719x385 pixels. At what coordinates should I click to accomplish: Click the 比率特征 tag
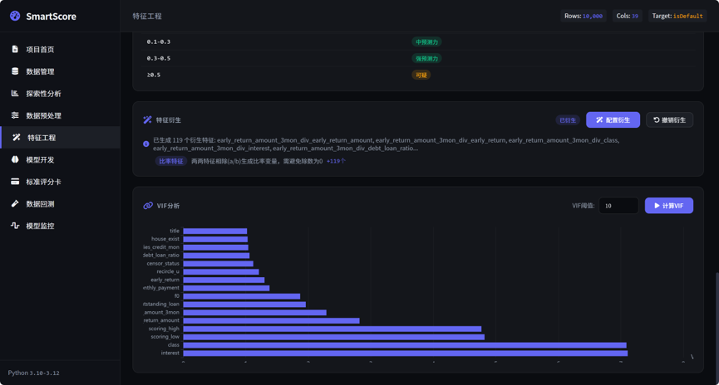(171, 161)
